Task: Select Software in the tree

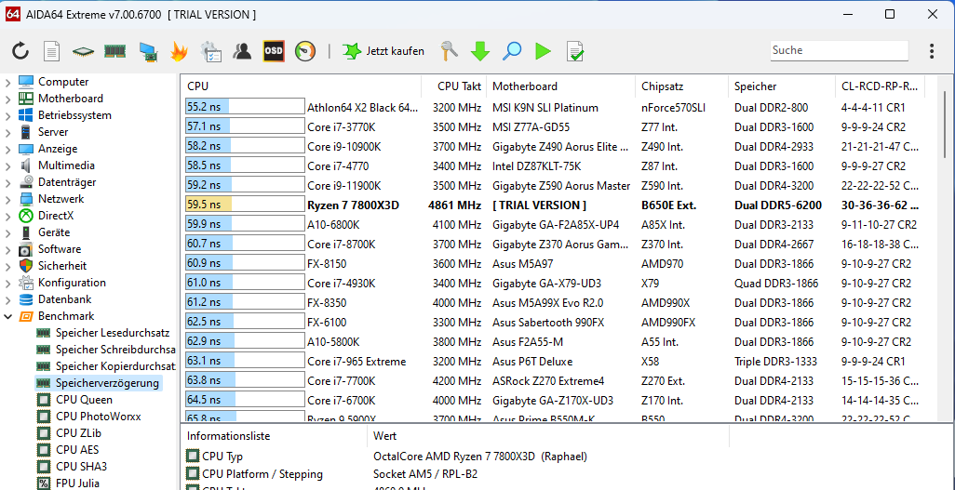Action: click(x=59, y=249)
